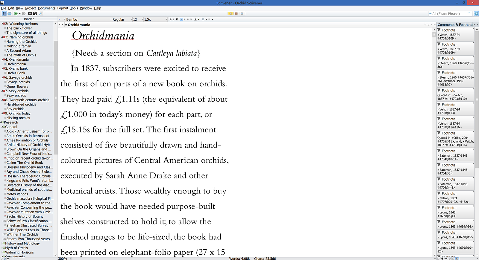This screenshot has height=260, width=479.
Task: Click the editor vertical scrollbar
Action: pos(434,142)
